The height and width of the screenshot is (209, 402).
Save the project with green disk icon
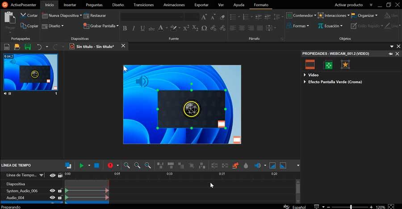click(x=27, y=46)
